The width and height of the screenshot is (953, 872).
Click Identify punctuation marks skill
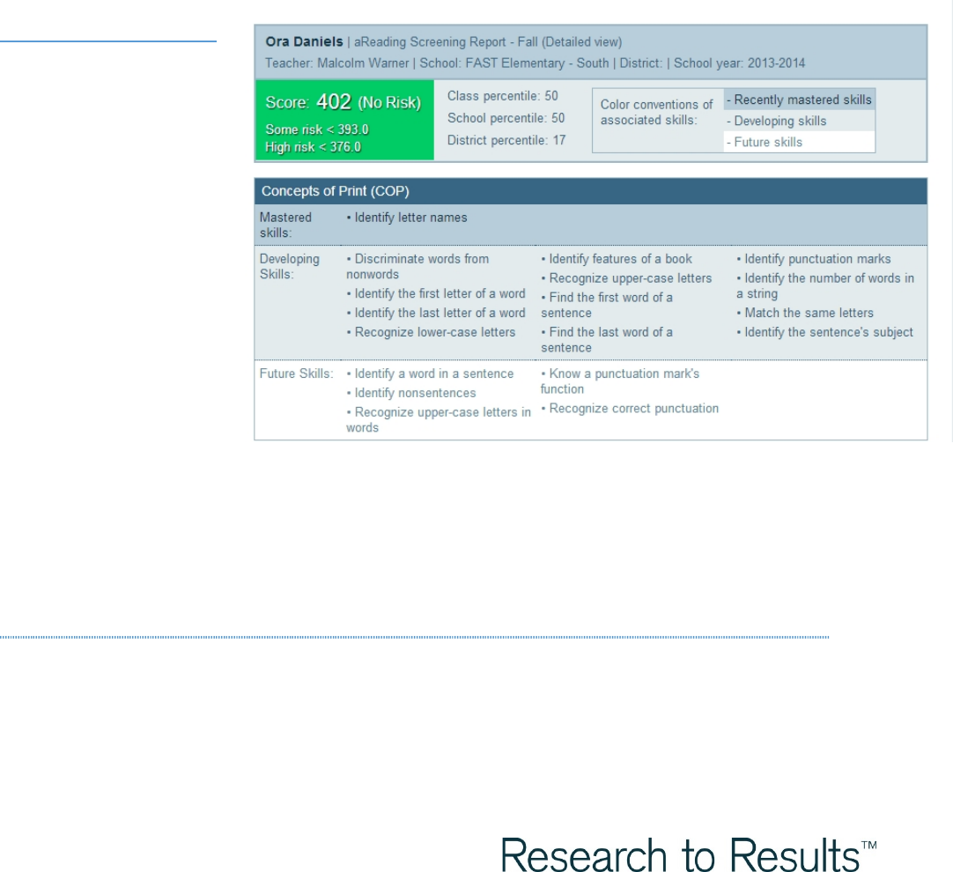(814, 259)
